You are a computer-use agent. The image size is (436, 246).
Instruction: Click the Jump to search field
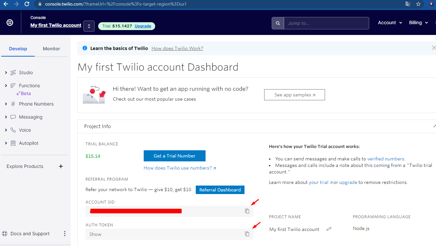coord(326,23)
